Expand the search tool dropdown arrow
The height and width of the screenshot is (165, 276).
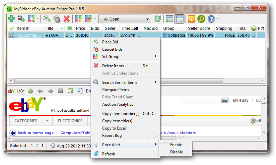38,19
